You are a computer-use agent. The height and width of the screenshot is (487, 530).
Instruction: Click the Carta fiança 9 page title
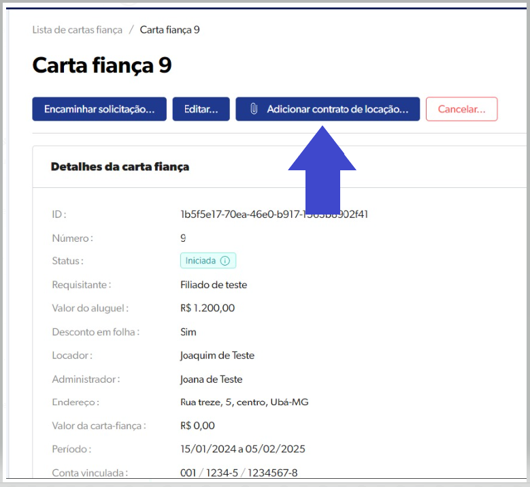(101, 65)
